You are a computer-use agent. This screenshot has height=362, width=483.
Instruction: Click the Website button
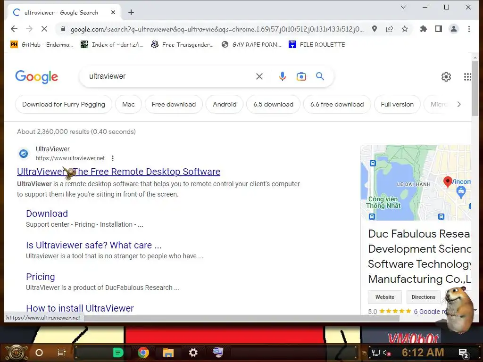385,297
